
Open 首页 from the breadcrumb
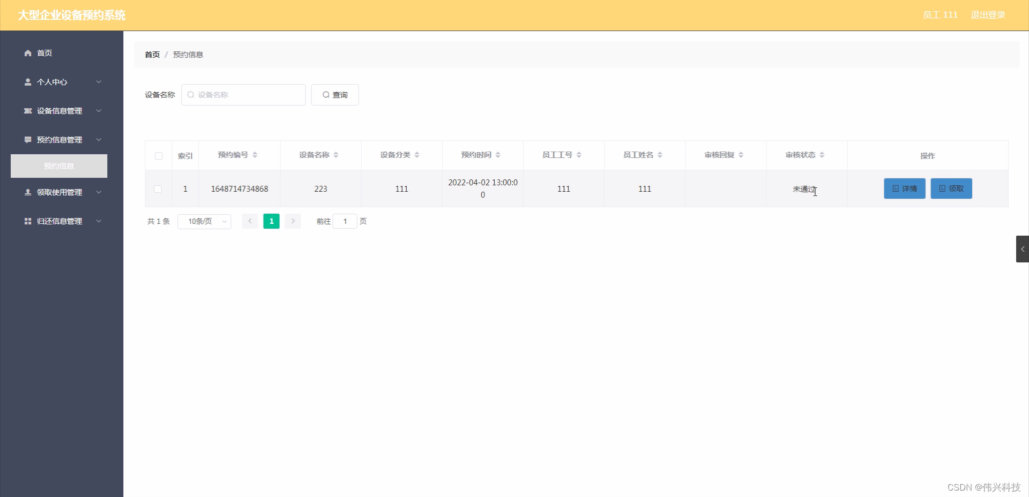pos(152,54)
